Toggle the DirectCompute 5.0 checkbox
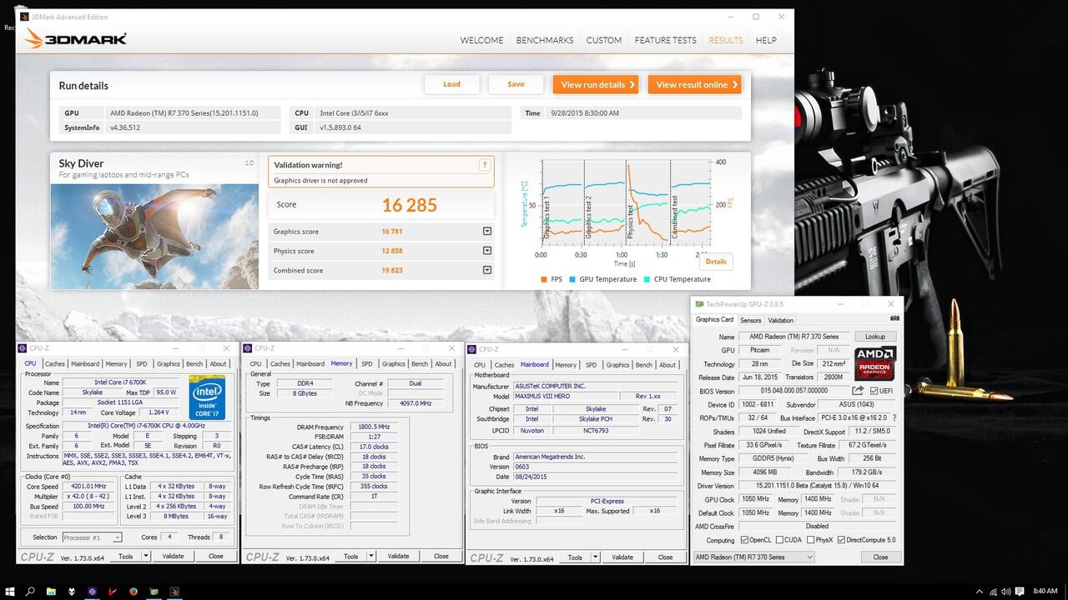This screenshot has height=600, width=1068. click(841, 540)
